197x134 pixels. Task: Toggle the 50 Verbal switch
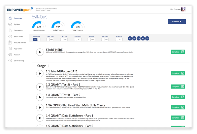[x=119, y=39]
